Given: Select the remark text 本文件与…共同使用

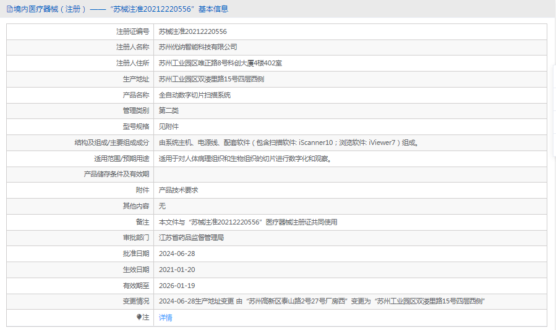Looking at the screenshot, I should click(248, 222).
